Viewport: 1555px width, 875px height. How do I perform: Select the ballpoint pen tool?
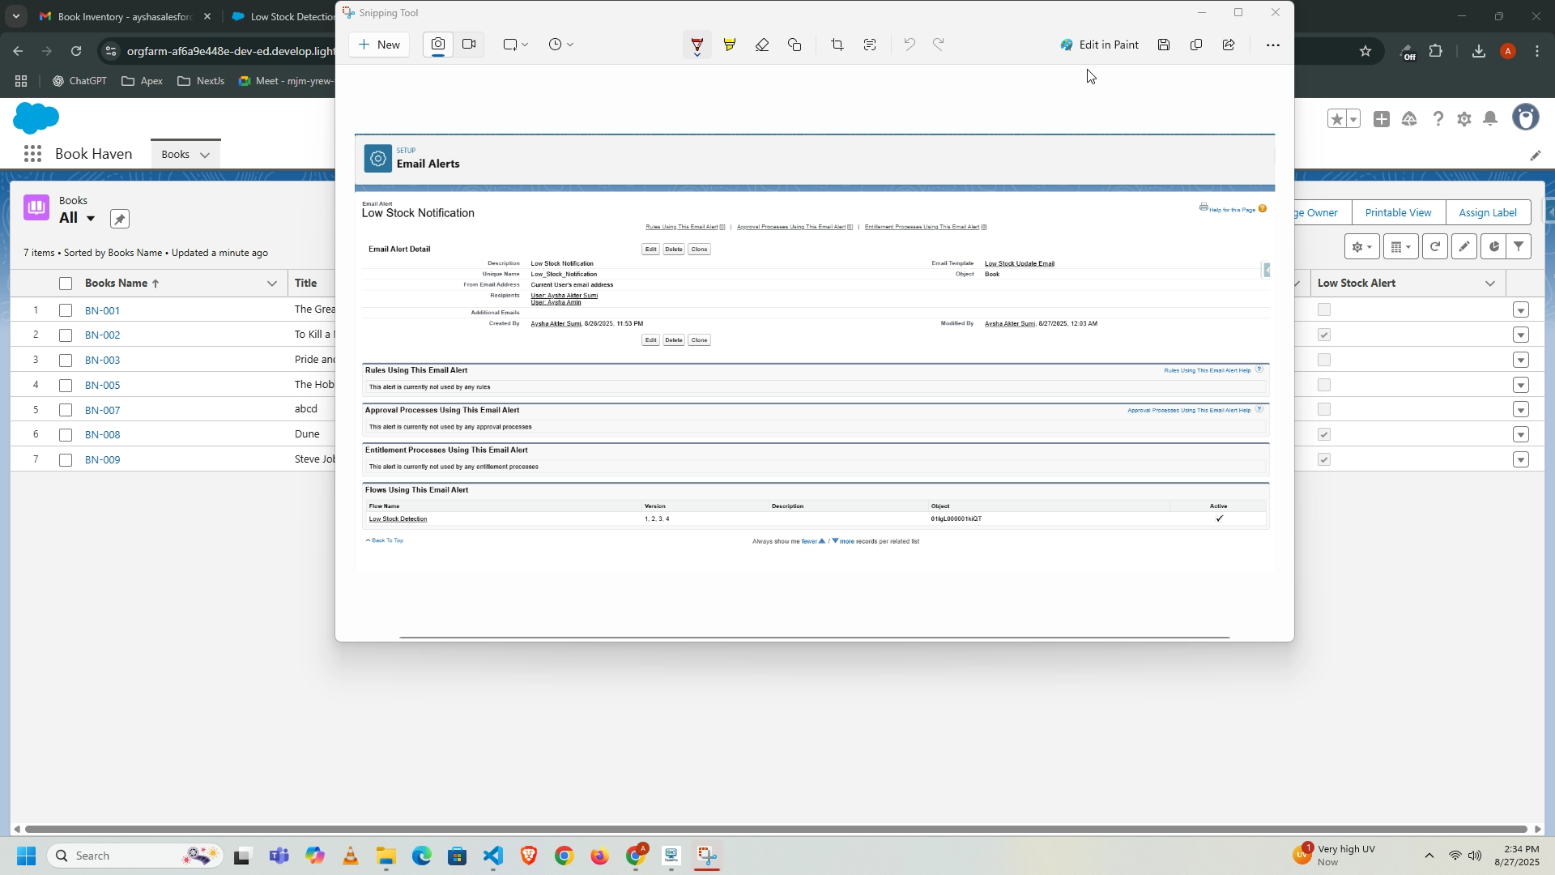(x=697, y=45)
